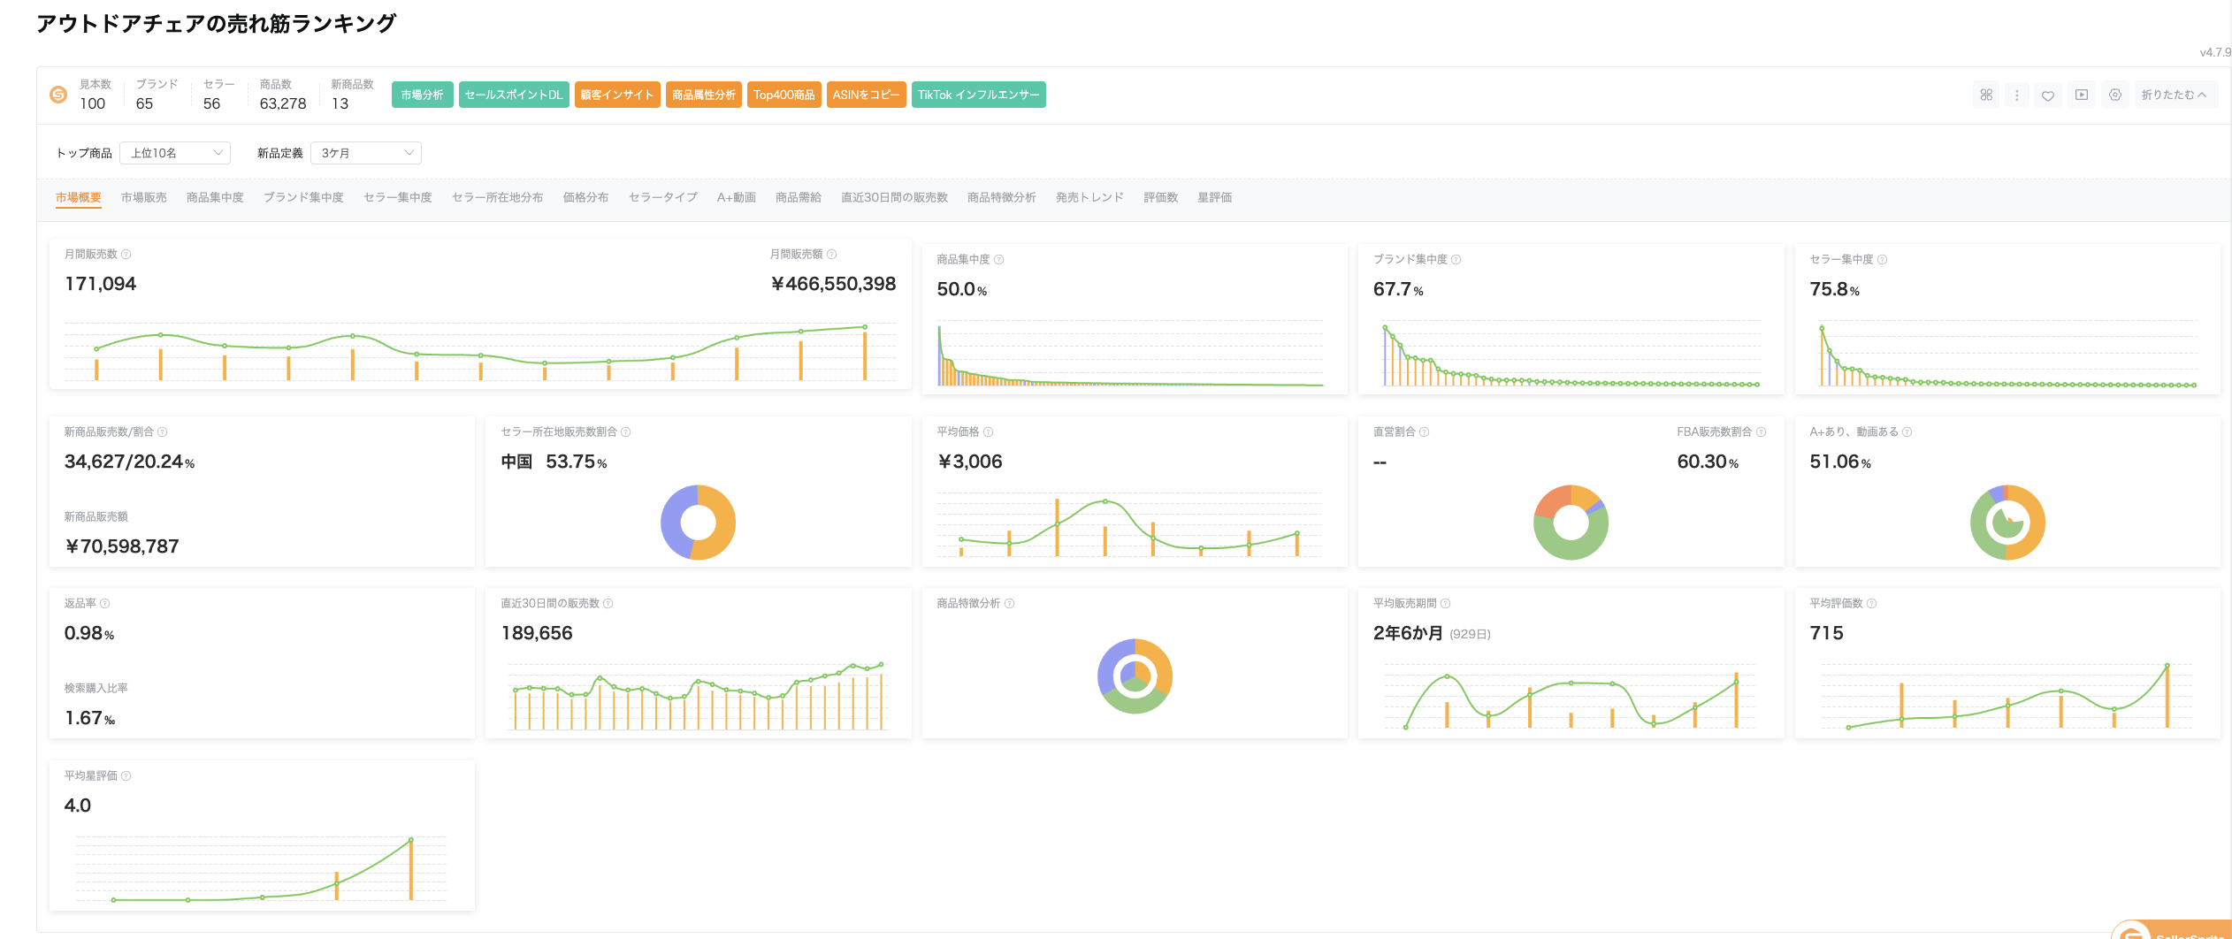
Task: Click help icon next to 月間販売額
Action: point(831,255)
